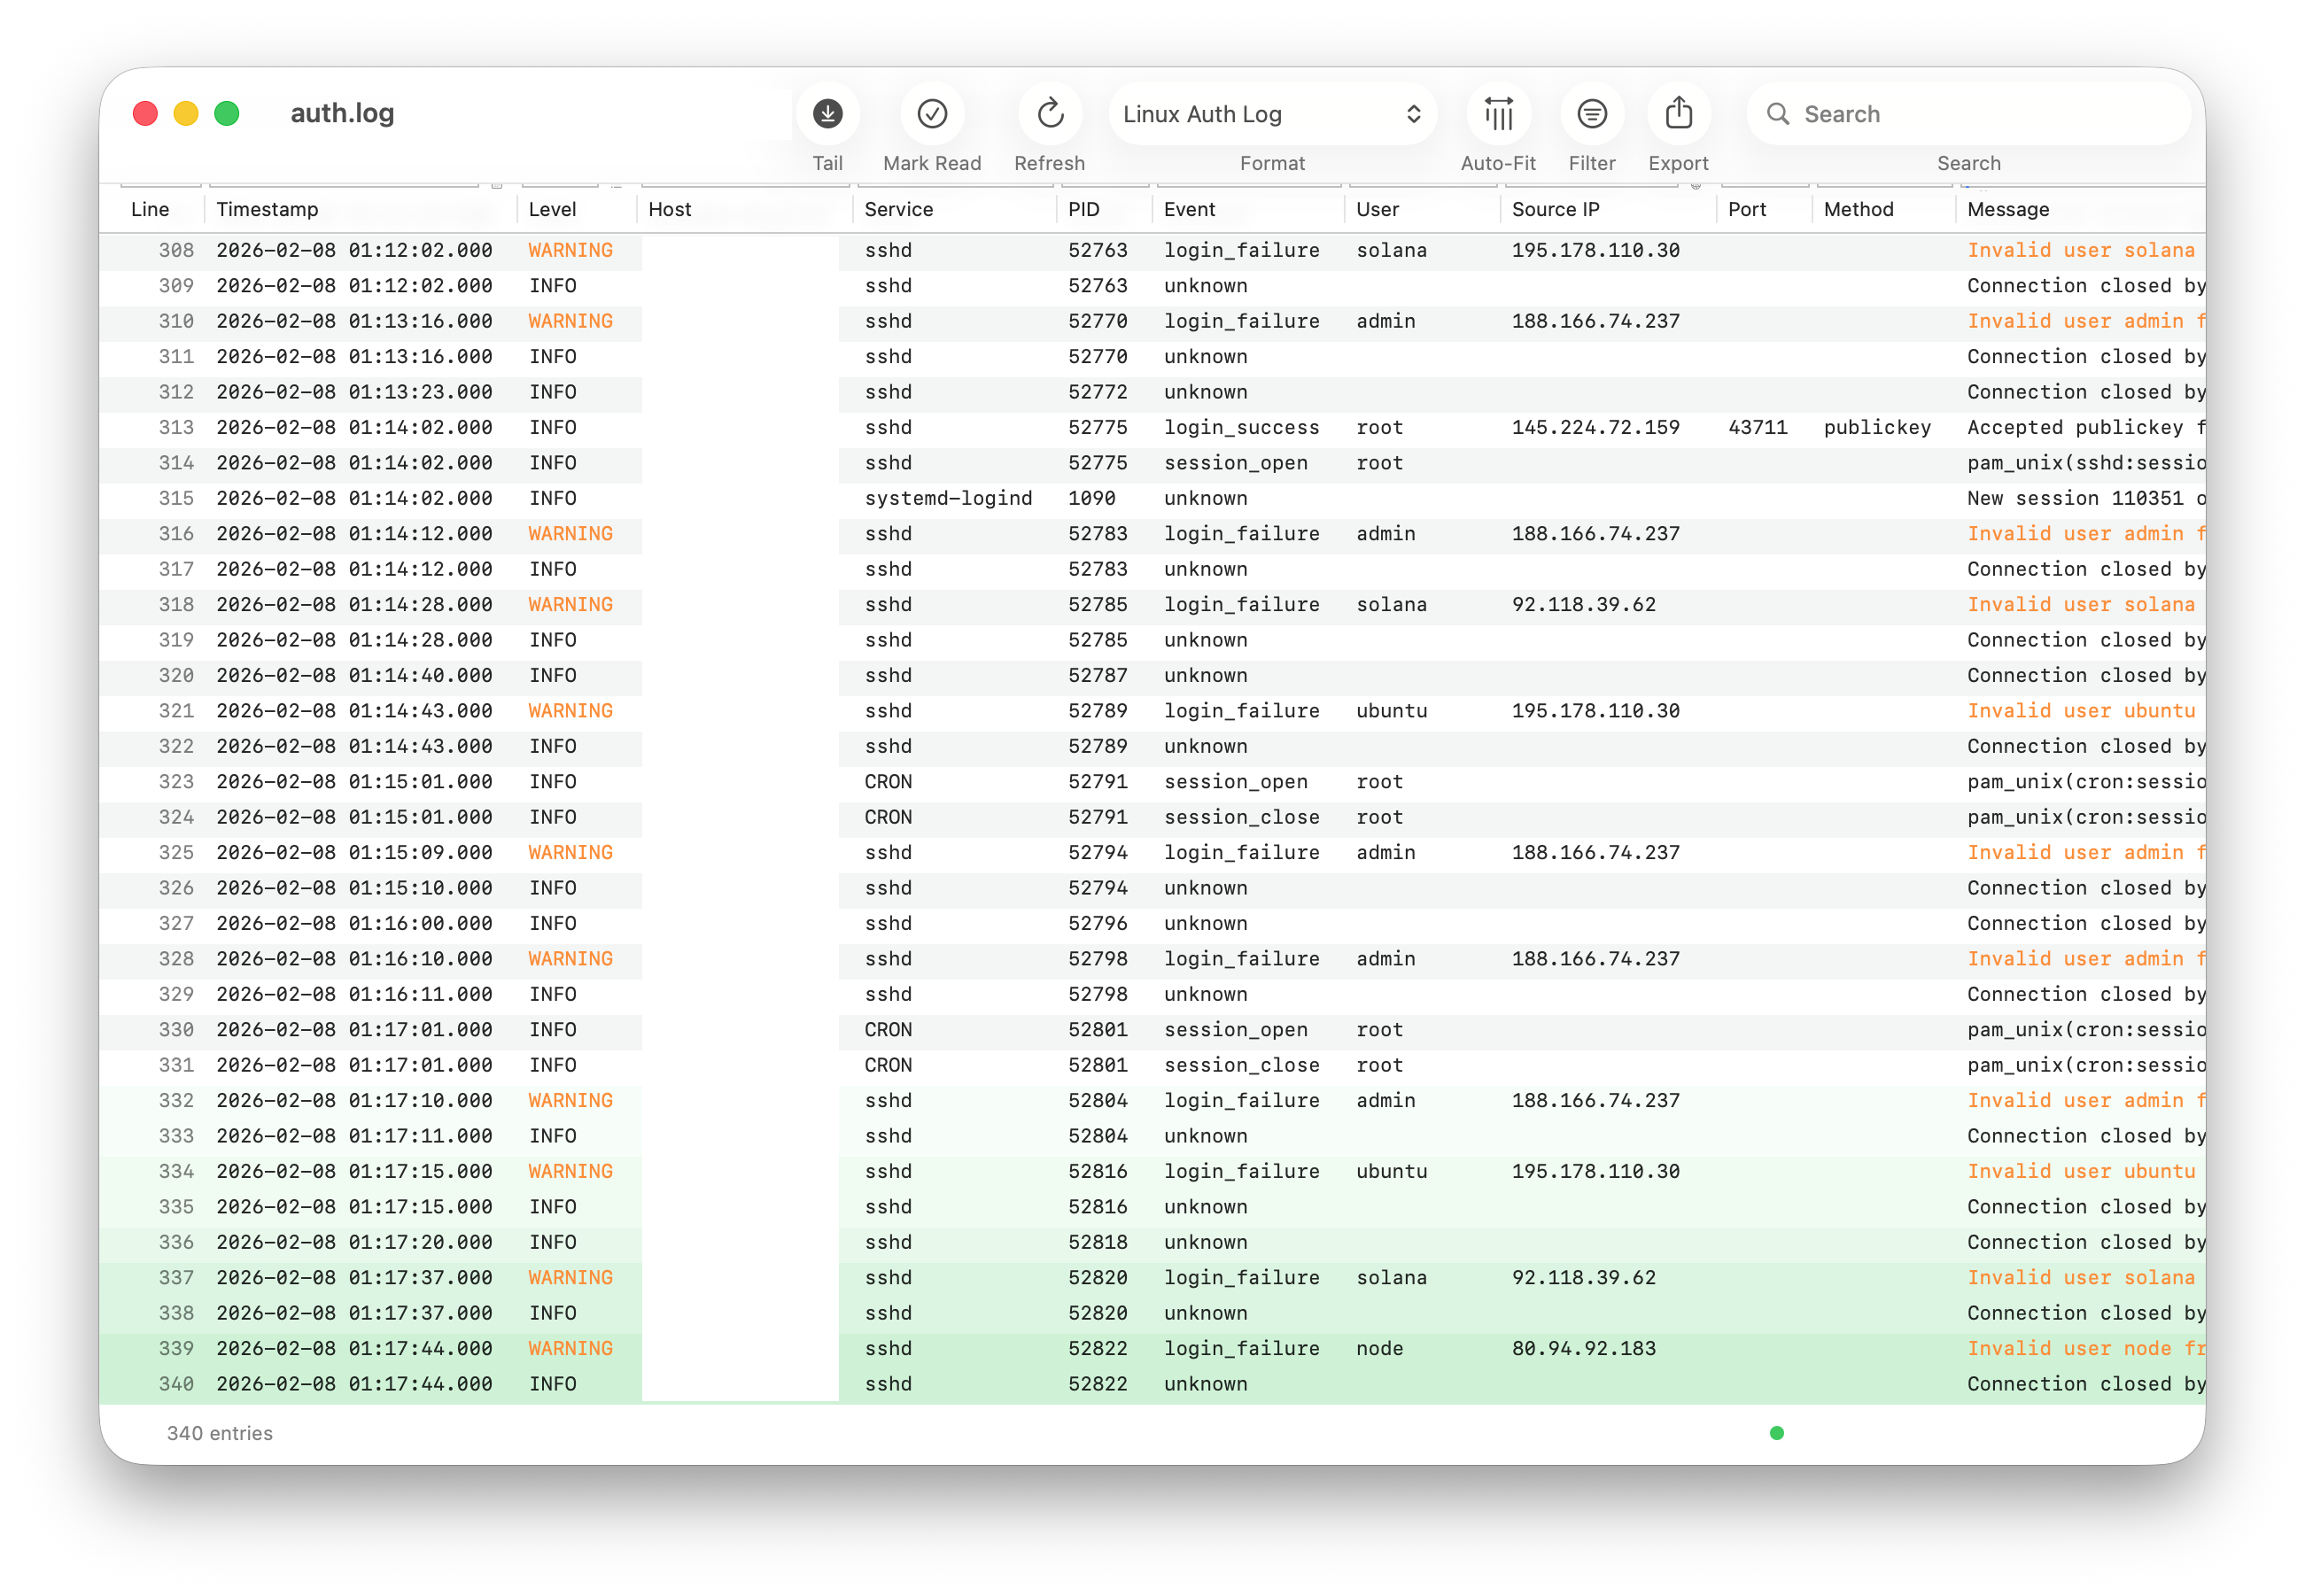Export the log using the share icon
Screen dimensions: 2305x1596
click(x=1678, y=113)
